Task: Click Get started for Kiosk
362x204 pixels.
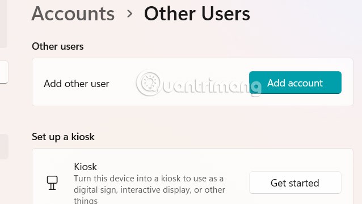Action: [x=295, y=183]
